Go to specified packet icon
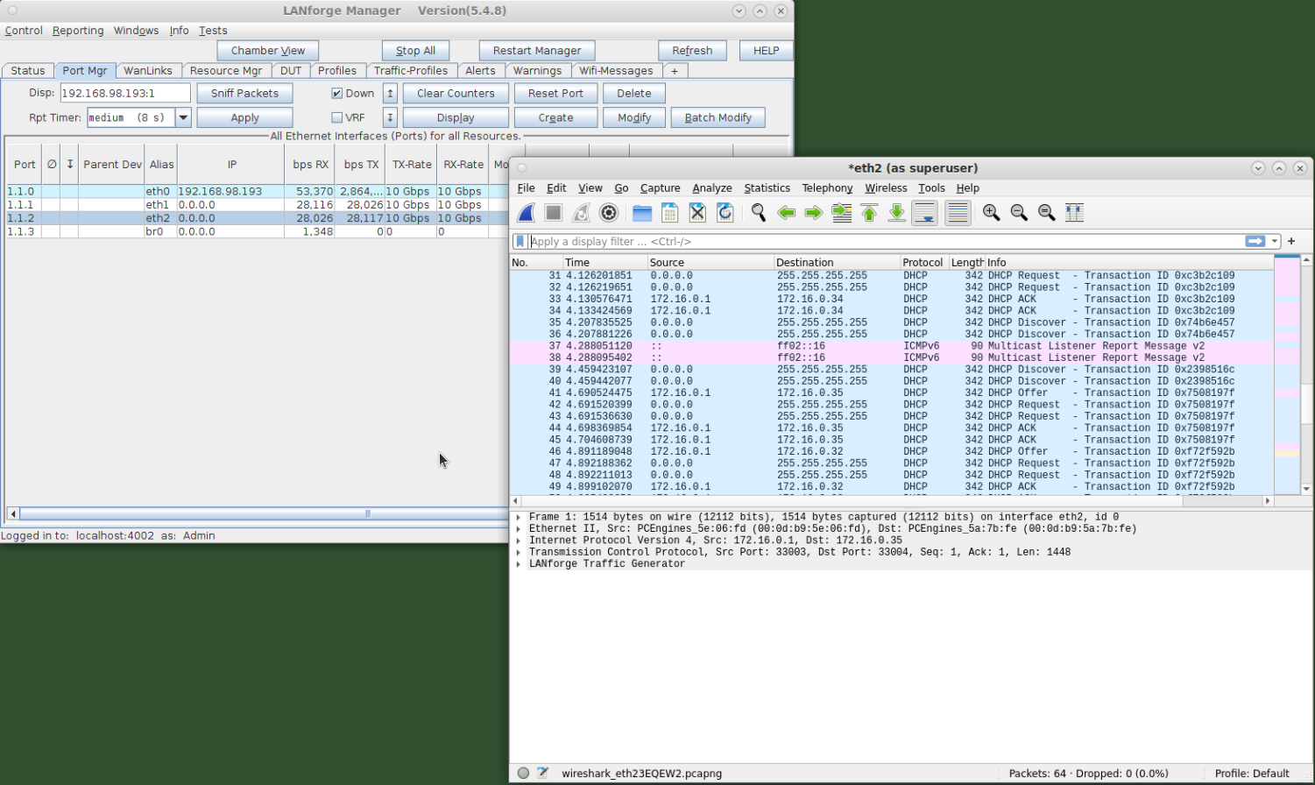Screen dimensions: 1315x785 pos(842,213)
